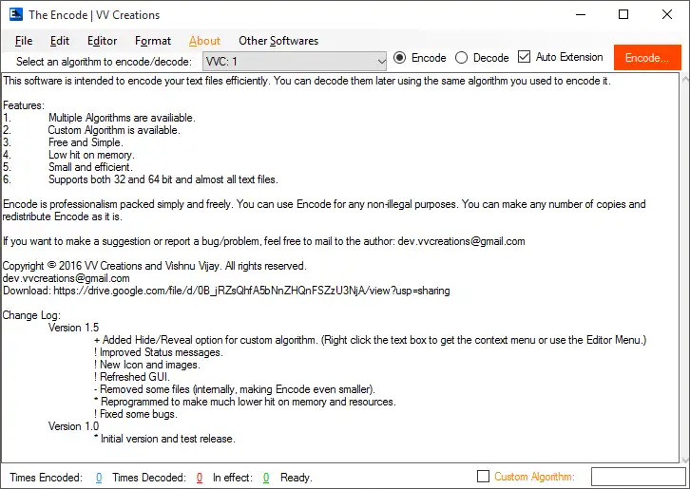
Task: Minimize the Encode window
Action: tap(581, 14)
